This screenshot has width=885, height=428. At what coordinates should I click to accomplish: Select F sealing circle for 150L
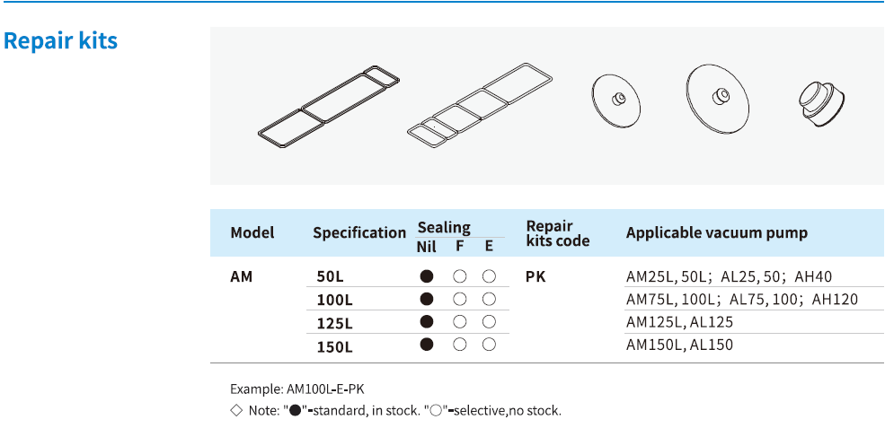459,344
